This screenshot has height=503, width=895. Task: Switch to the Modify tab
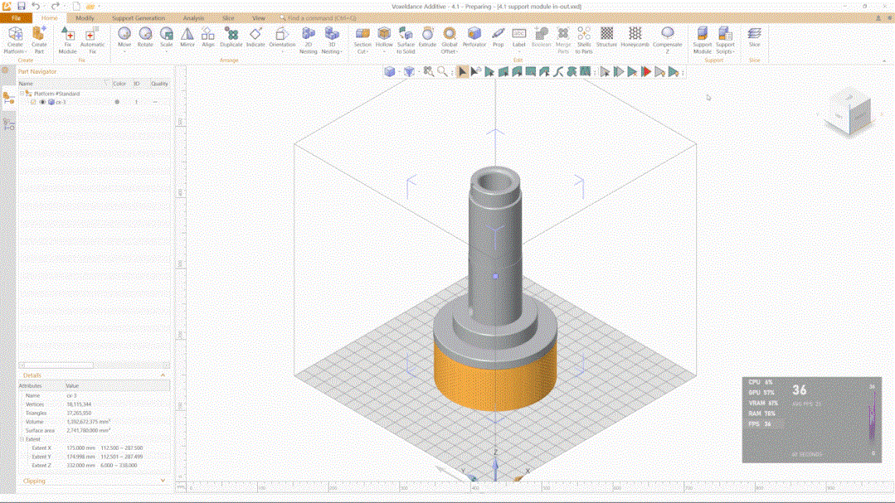coord(85,18)
